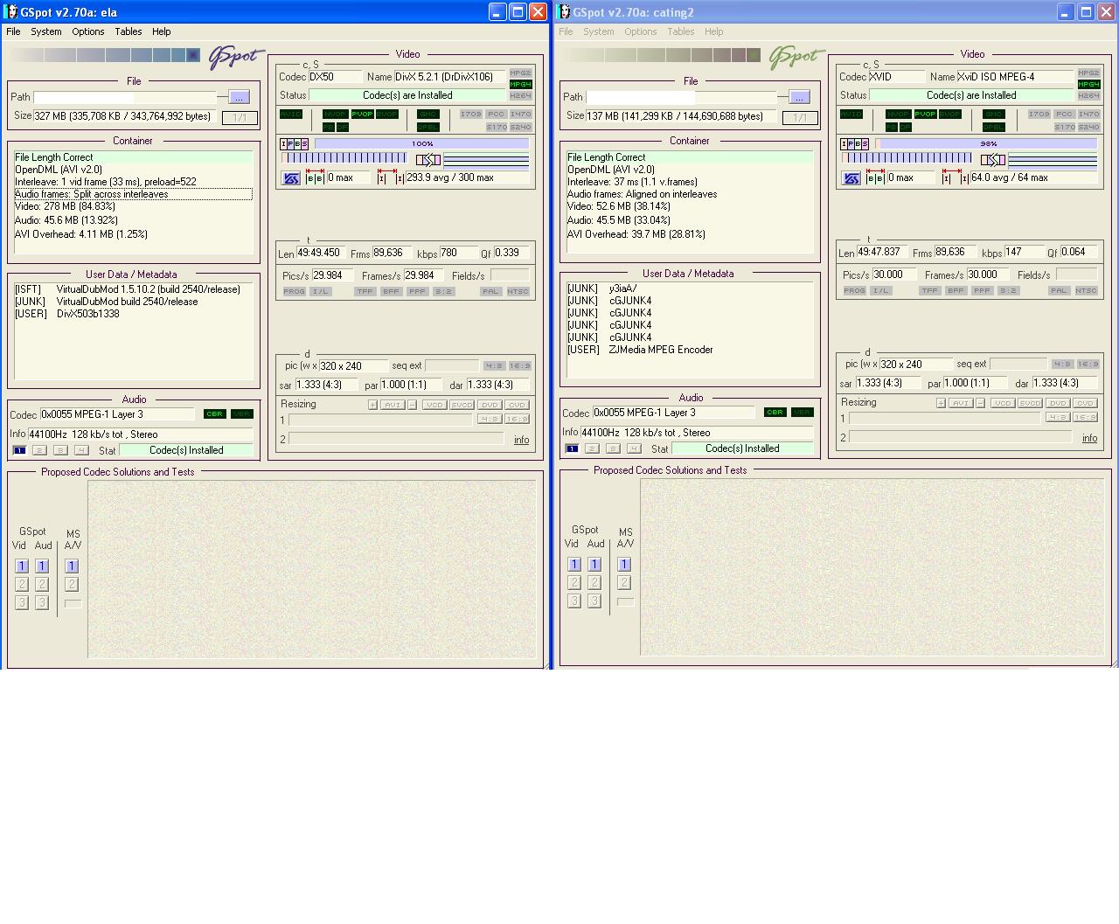Click the I-frame distance icon in cating2 window
Screen dimensions: 1119x924
pos(954,177)
